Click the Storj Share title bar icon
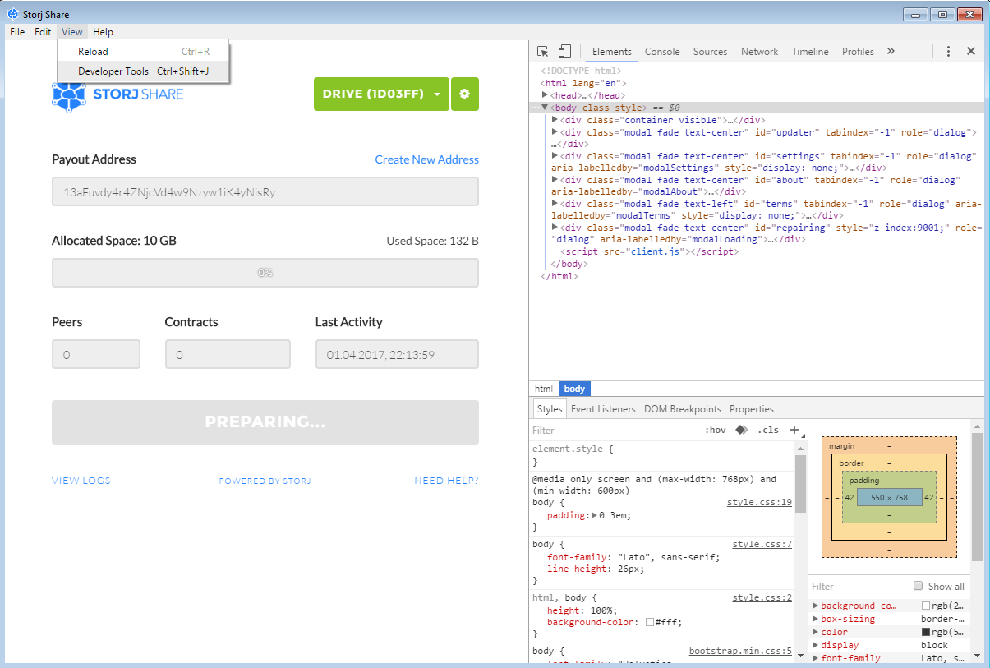The height and width of the screenshot is (668, 990). pyautogui.click(x=13, y=14)
